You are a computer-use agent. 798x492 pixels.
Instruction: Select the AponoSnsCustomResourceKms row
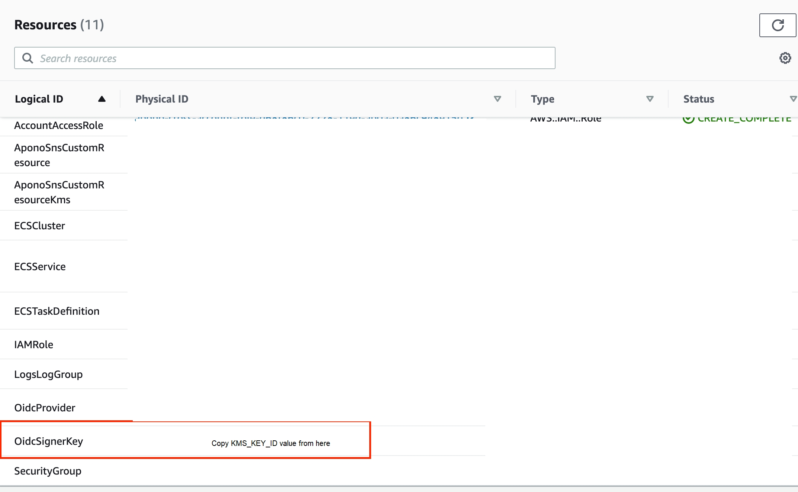[x=59, y=192]
